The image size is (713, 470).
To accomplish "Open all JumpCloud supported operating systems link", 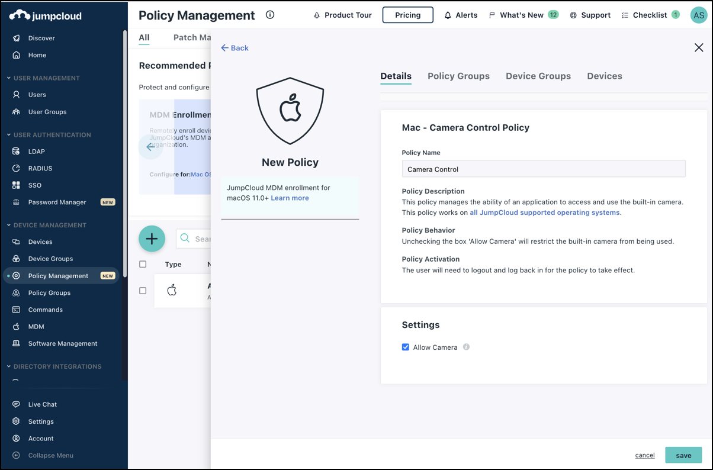I will coord(544,213).
